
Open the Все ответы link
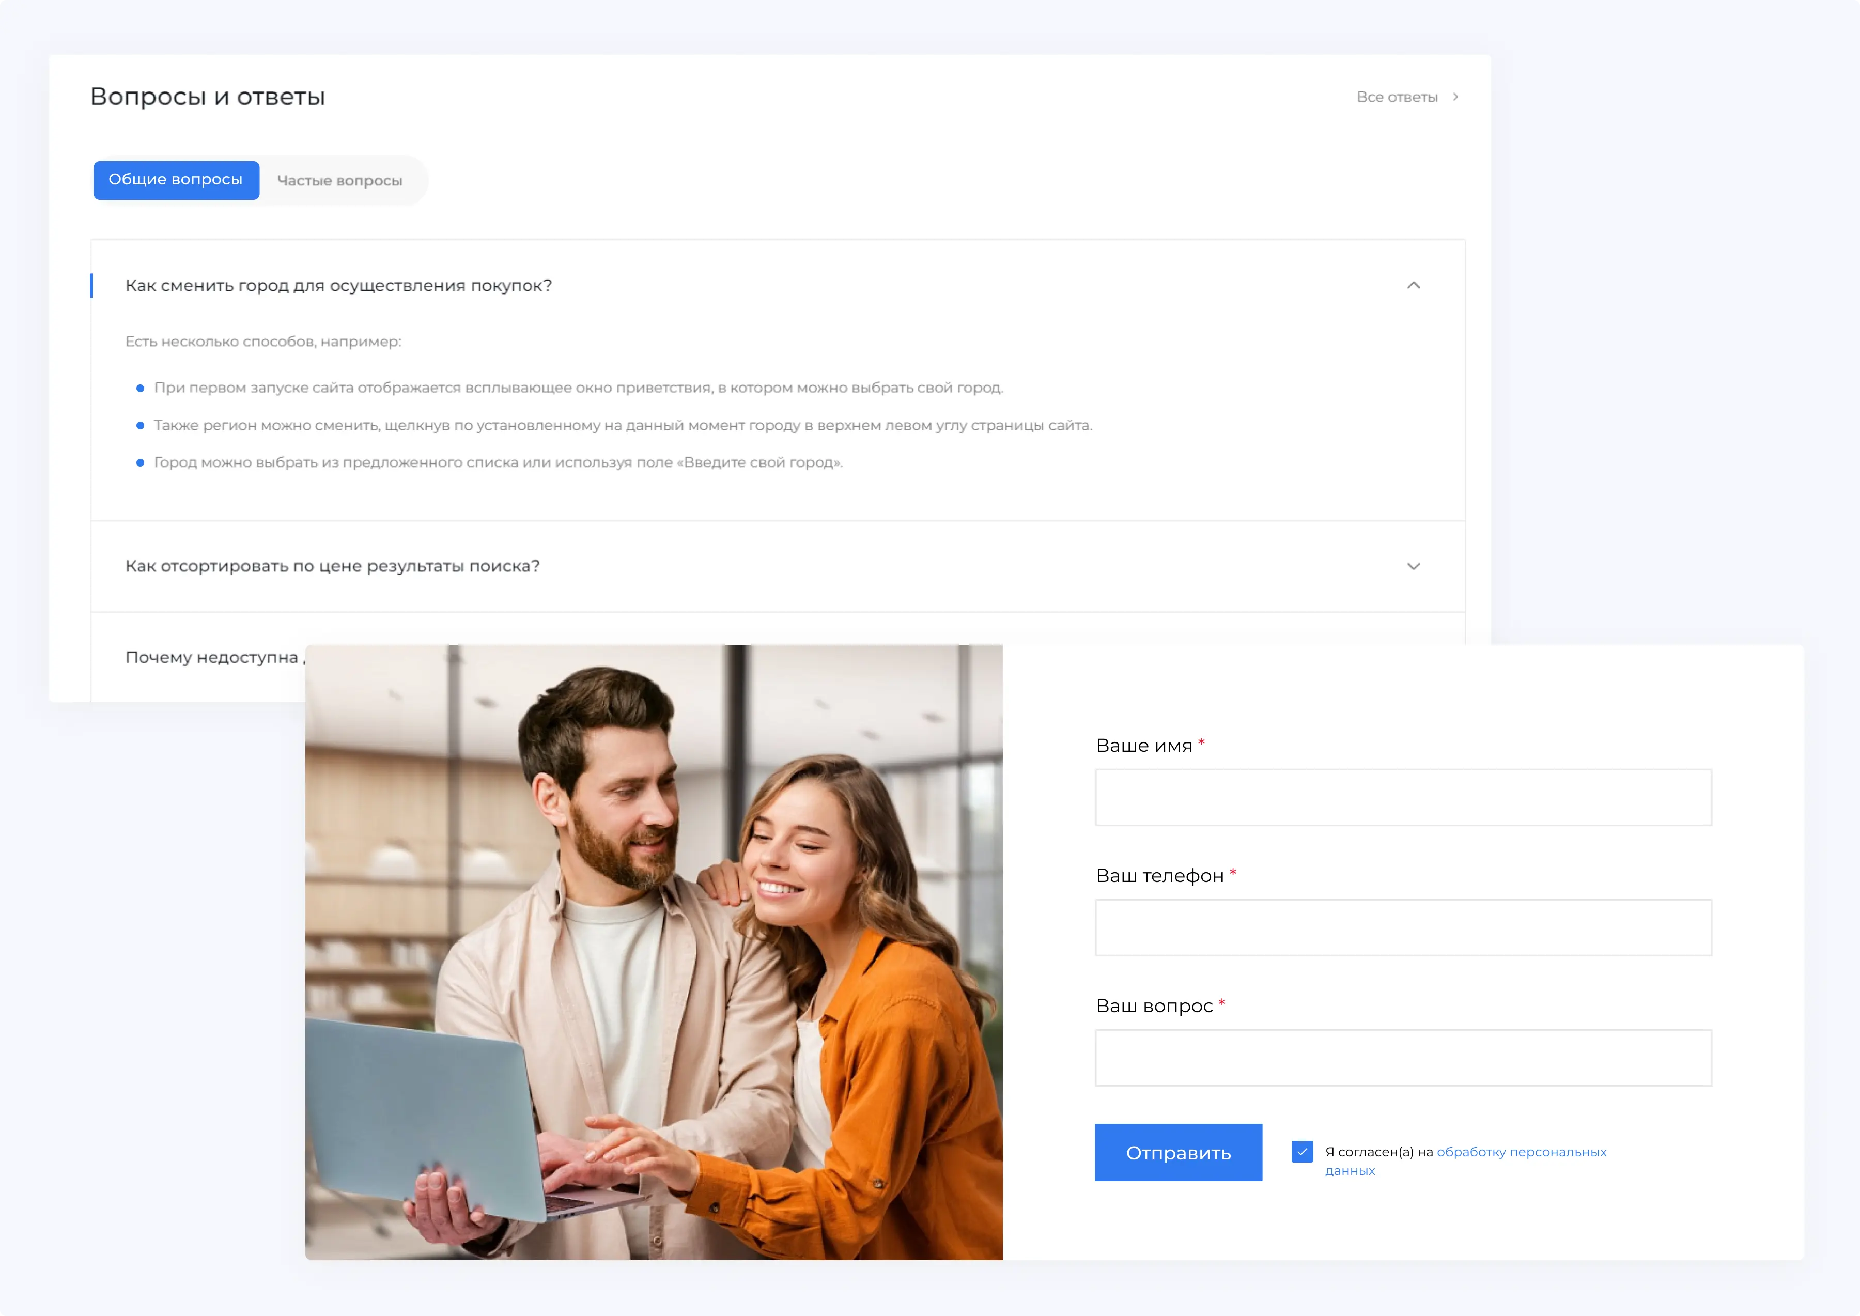[1397, 97]
